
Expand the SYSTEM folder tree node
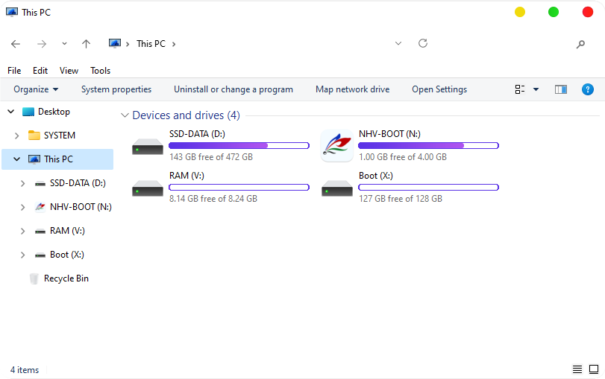click(17, 136)
